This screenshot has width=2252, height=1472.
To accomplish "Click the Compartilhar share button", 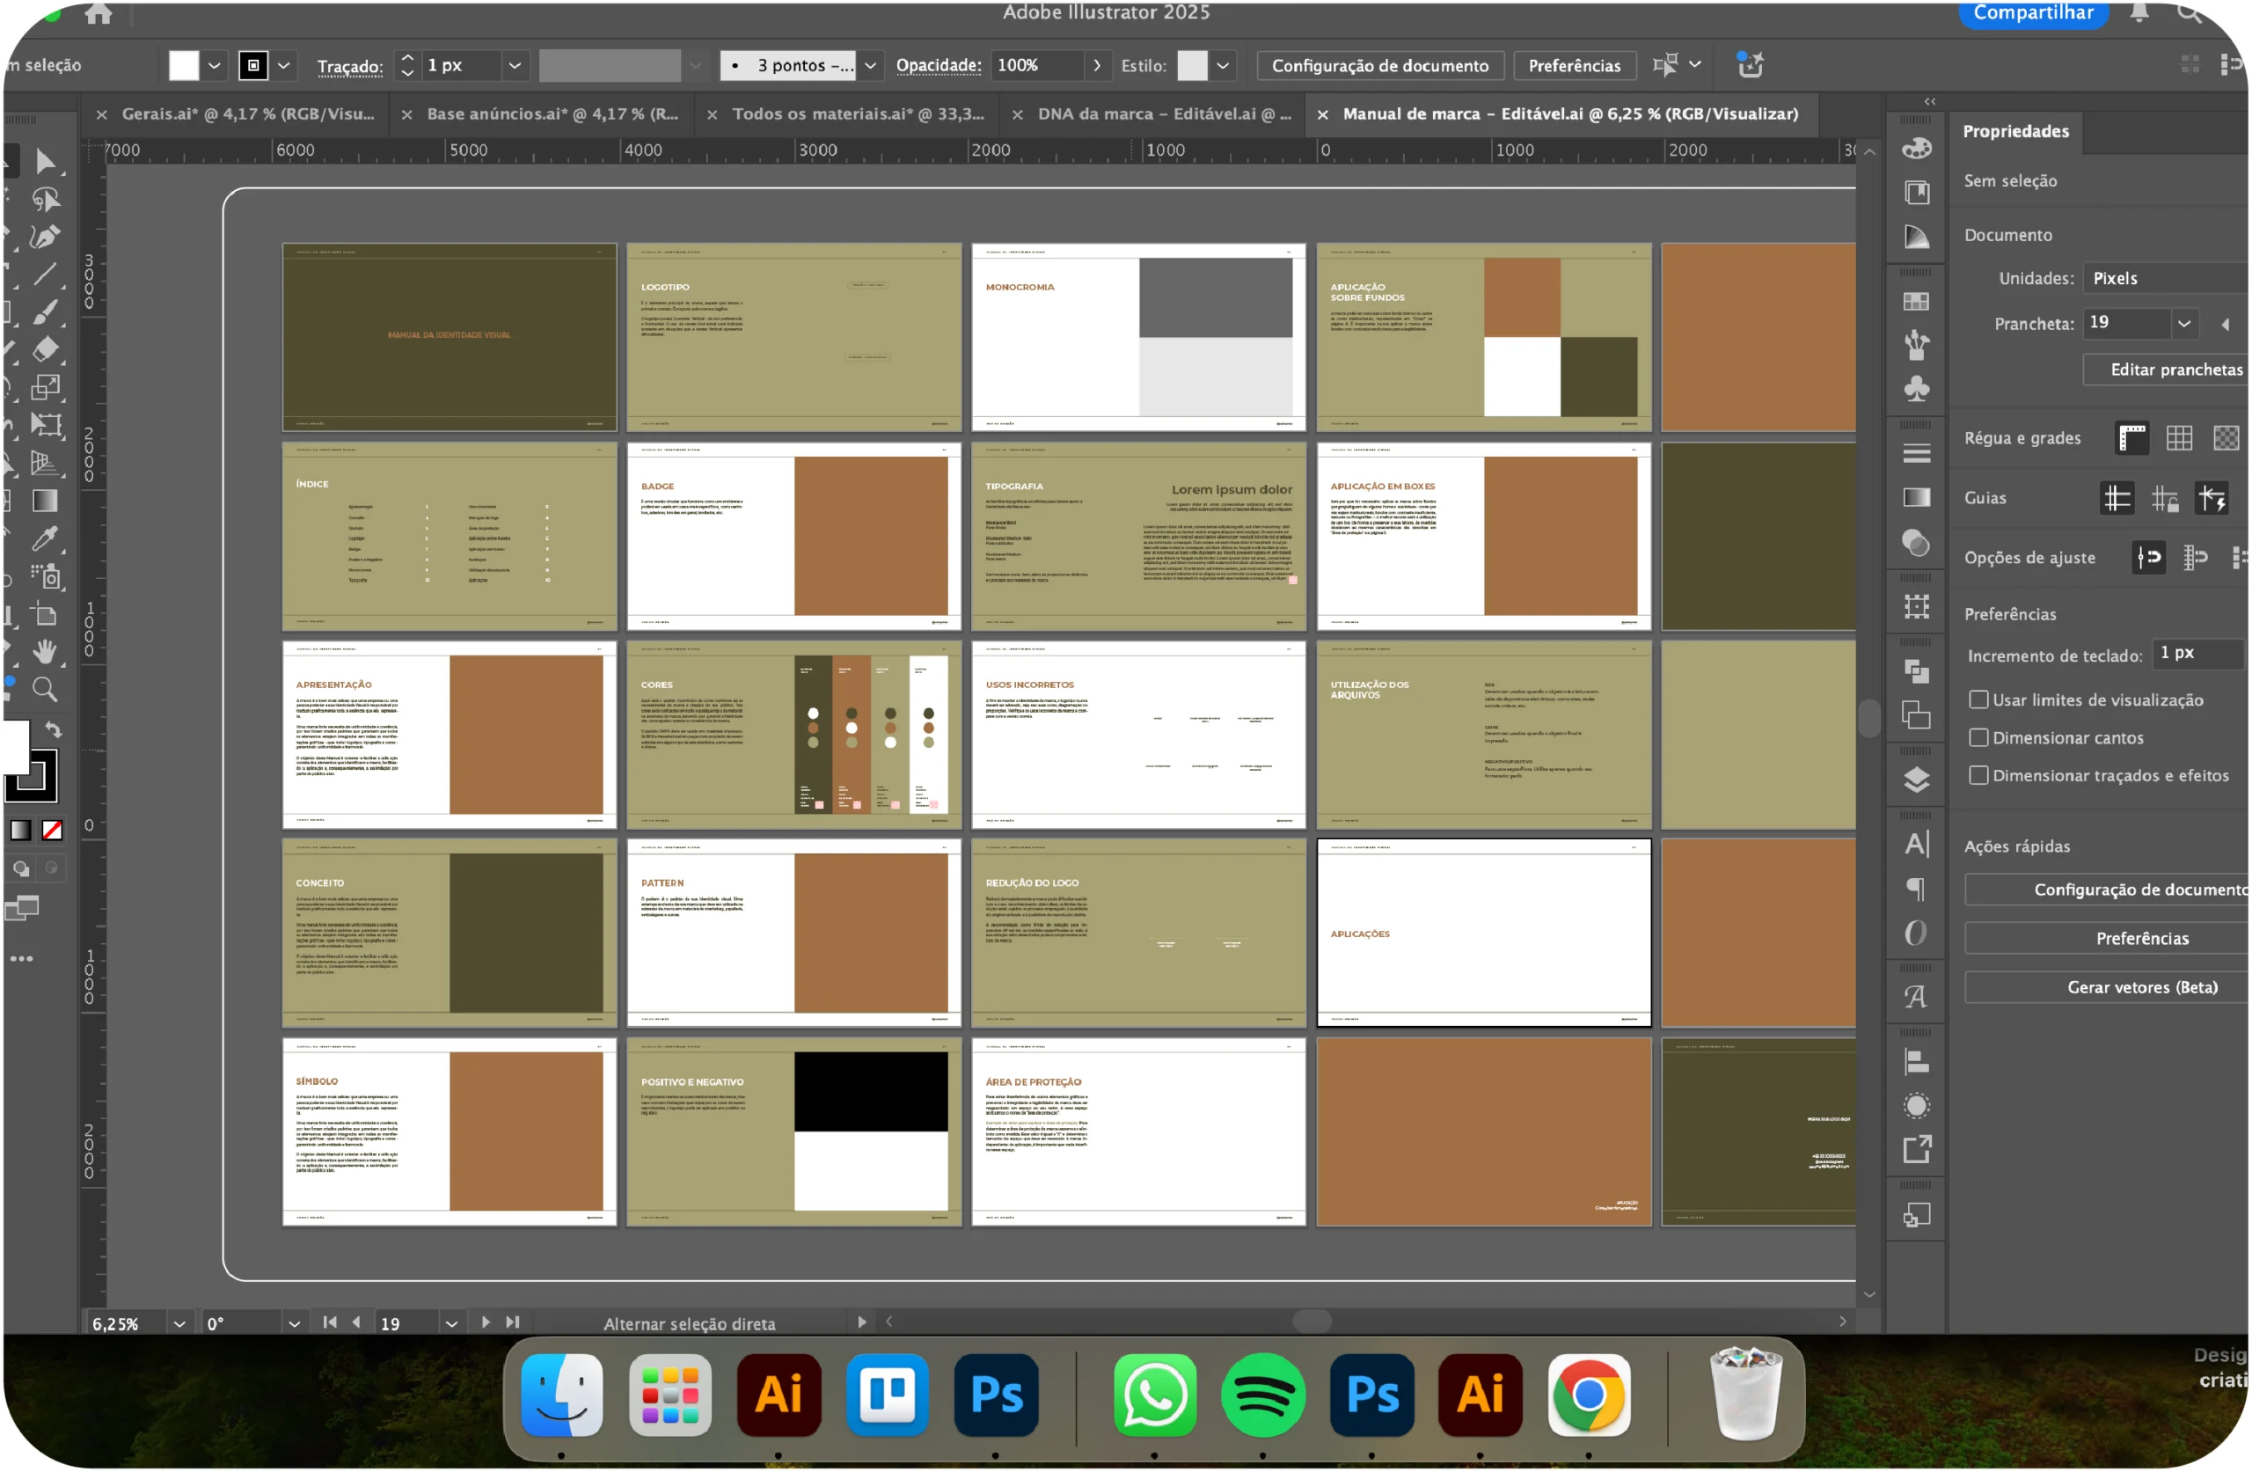I will pyautogui.click(x=2034, y=13).
